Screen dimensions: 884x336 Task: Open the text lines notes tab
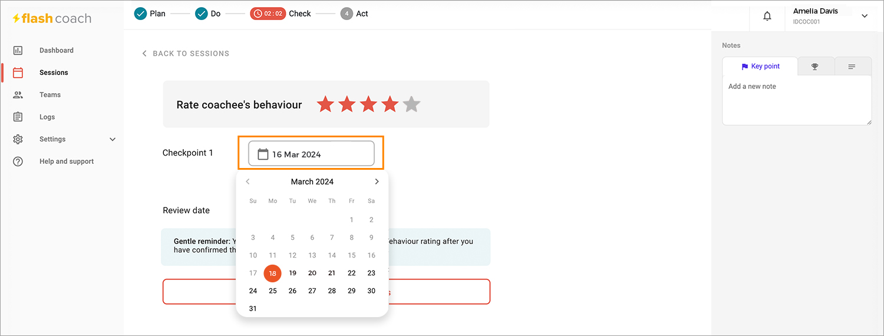pyautogui.click(x=852, y=67)
